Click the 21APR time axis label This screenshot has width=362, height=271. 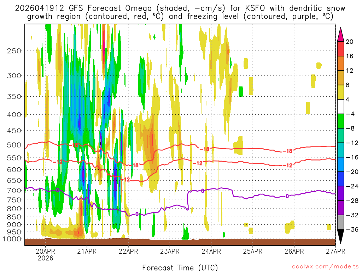(87, 251)
